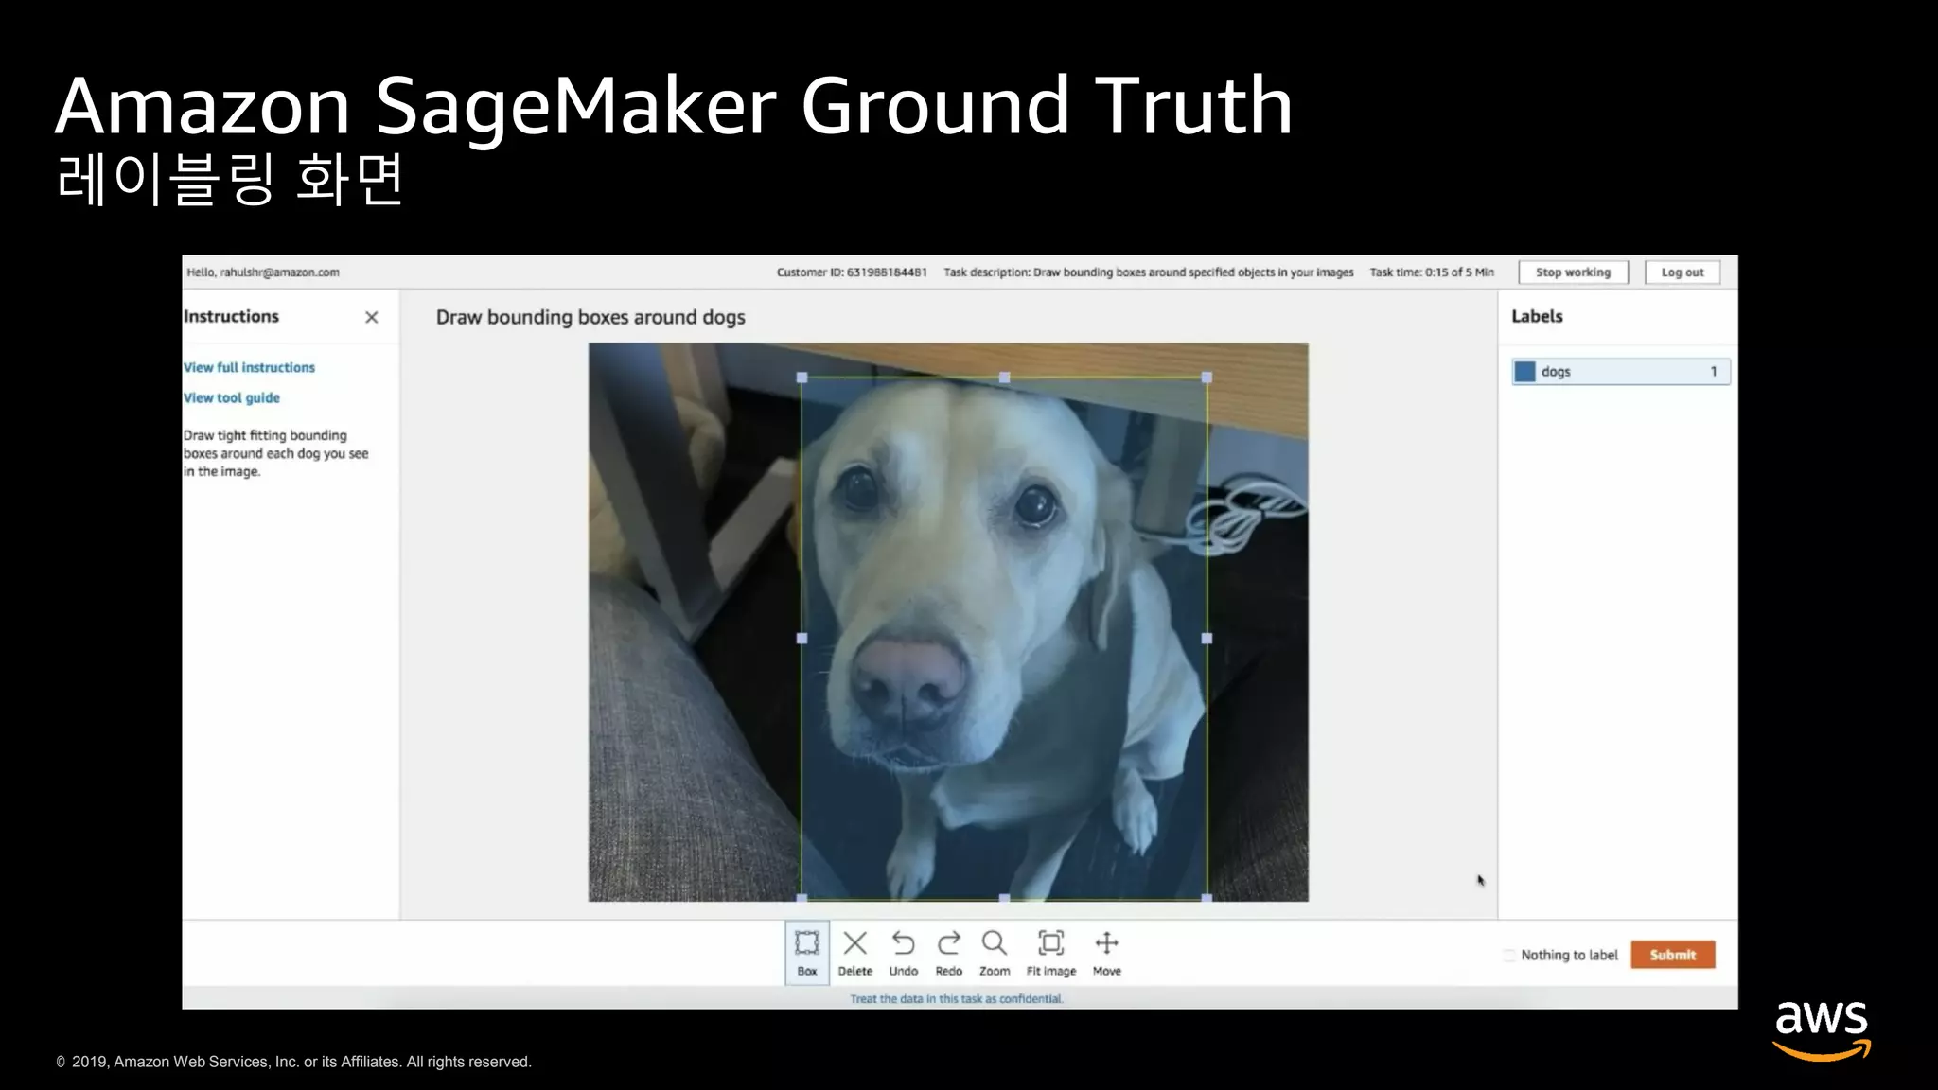1938x1090 pixels.
Task: Enable the Nothing to label checkbox
Action: pyautogui.click(x=1509, y=956)
